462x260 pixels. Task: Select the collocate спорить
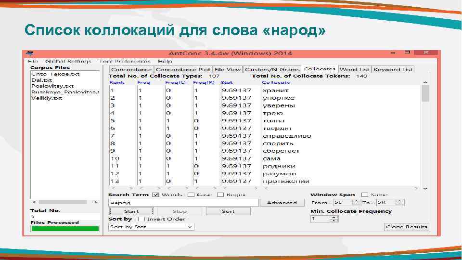(278, 143)
